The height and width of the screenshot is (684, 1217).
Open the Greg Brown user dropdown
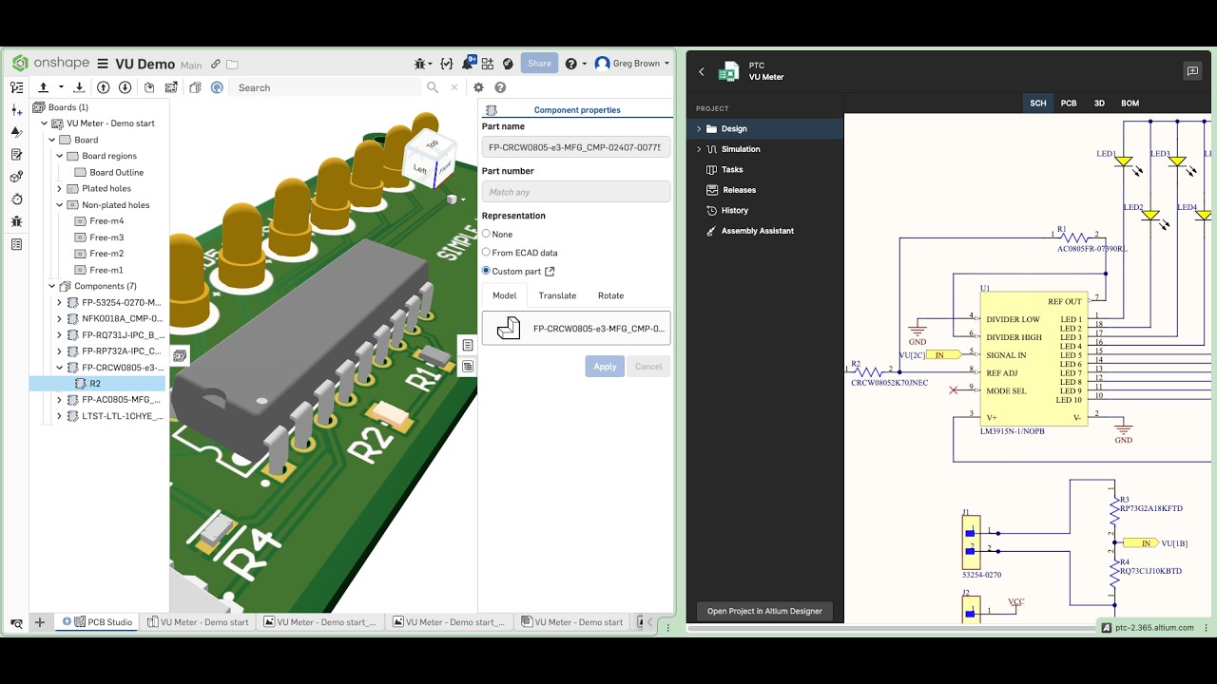(x=632, y=64)
